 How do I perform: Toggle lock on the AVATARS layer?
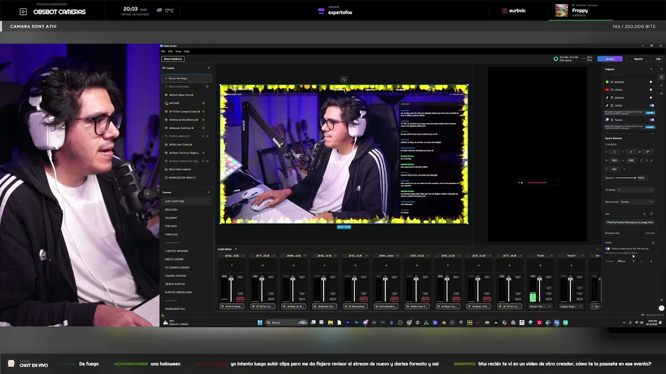pos(203,103)
